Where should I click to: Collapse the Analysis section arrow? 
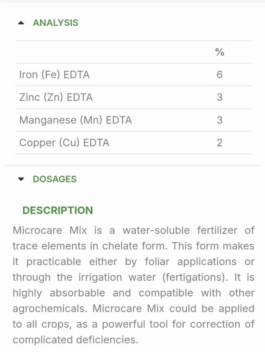click(x=21, y=23)
